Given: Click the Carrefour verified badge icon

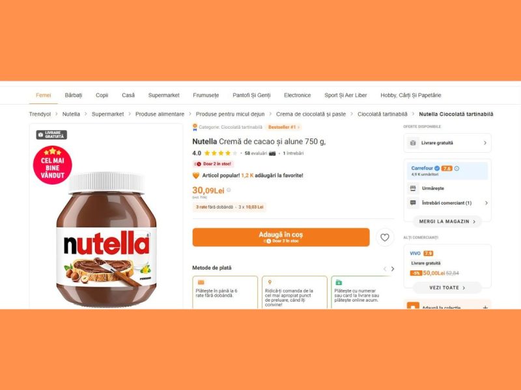Looking at the screenshot, I should (x=437, y=168).
